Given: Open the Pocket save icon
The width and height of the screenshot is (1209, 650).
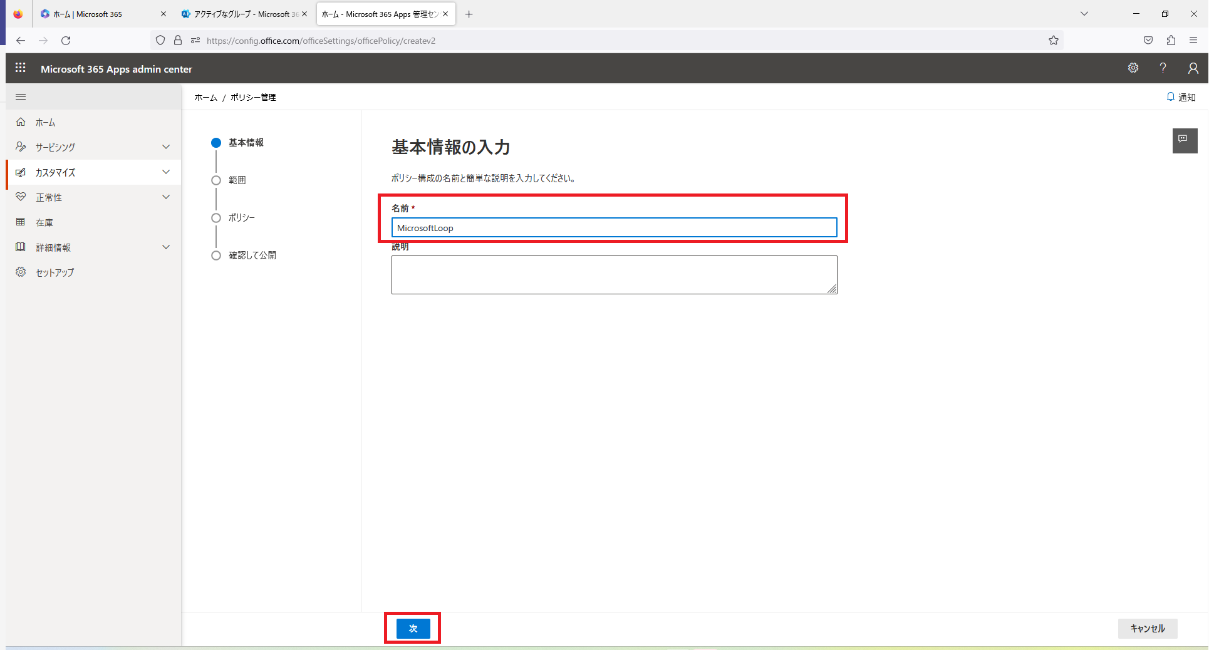Looking at the screenshot, I should coord(1148,40).
